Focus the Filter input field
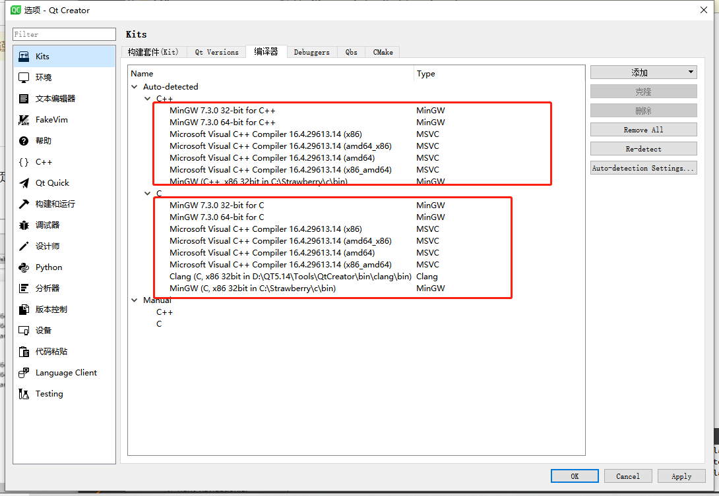The image size is (719, 496). pos(64,34)
